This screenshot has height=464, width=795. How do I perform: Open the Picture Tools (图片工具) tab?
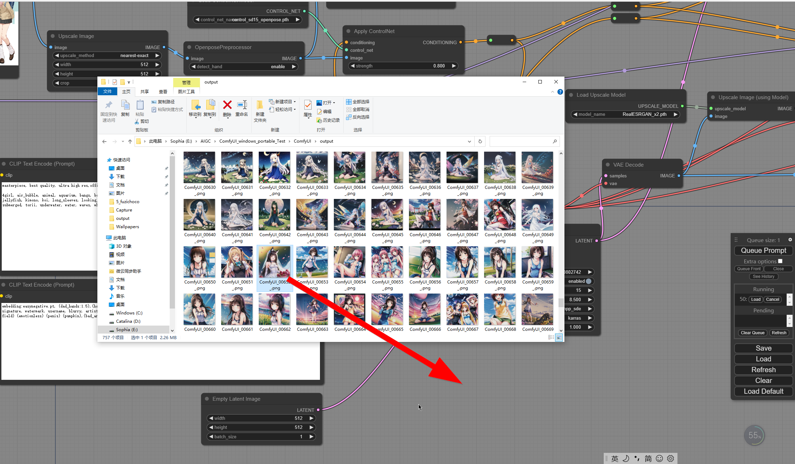[186, 92]
